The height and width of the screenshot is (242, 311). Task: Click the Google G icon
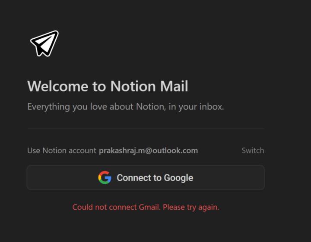click(105, 177)
